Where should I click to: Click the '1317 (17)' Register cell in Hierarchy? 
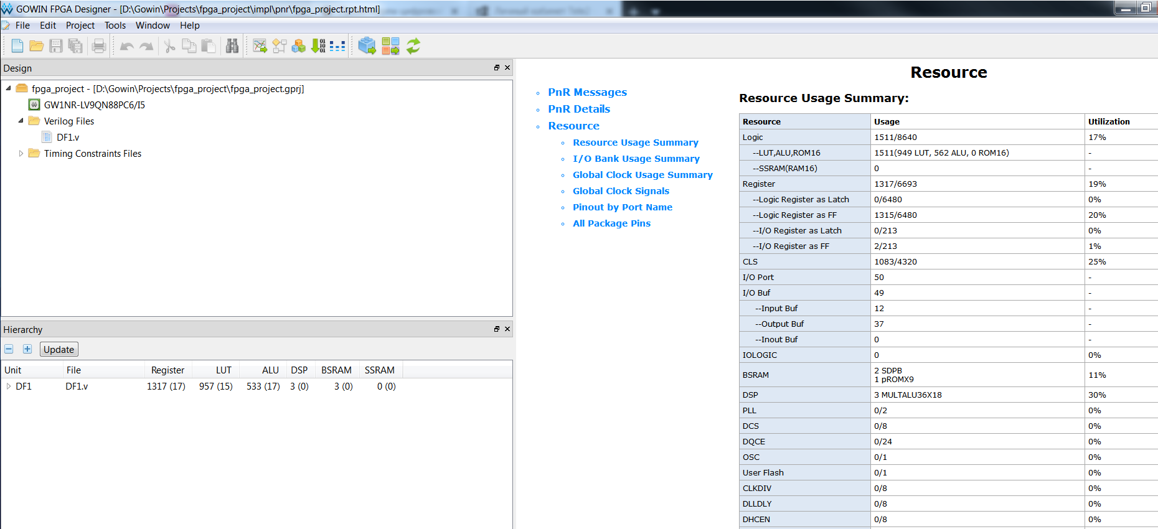click(166, 386)
